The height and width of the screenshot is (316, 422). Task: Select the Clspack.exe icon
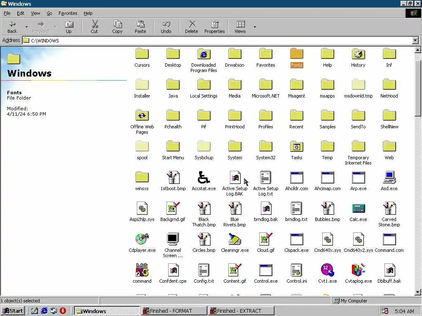pos(297,239)
